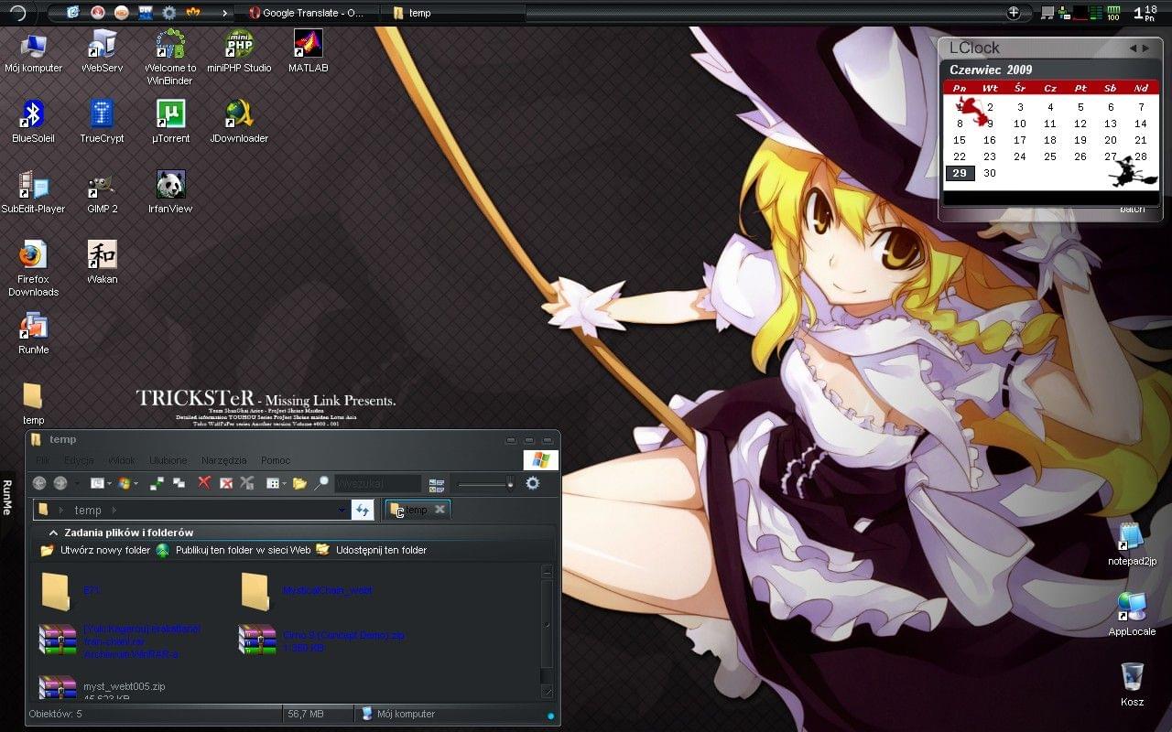Click the red delete X in temp toolbar
Screen dimensions: 1172x732
pyautogui.click(x=204, y=483)
